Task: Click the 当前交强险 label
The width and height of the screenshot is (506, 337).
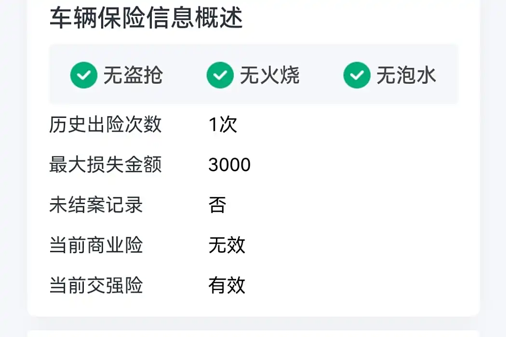Action: point(96,285)
